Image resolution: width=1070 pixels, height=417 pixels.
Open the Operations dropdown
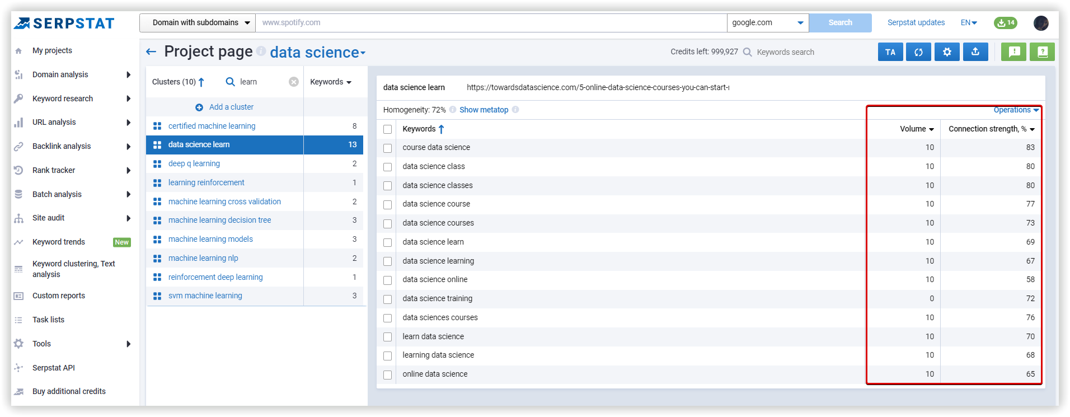coord(1016,110)
